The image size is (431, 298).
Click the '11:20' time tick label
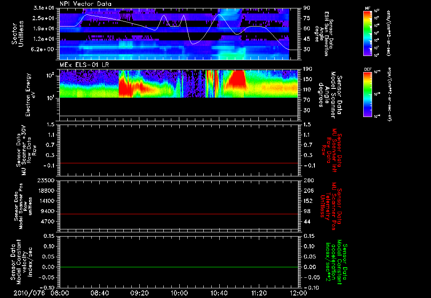(259, 293)
